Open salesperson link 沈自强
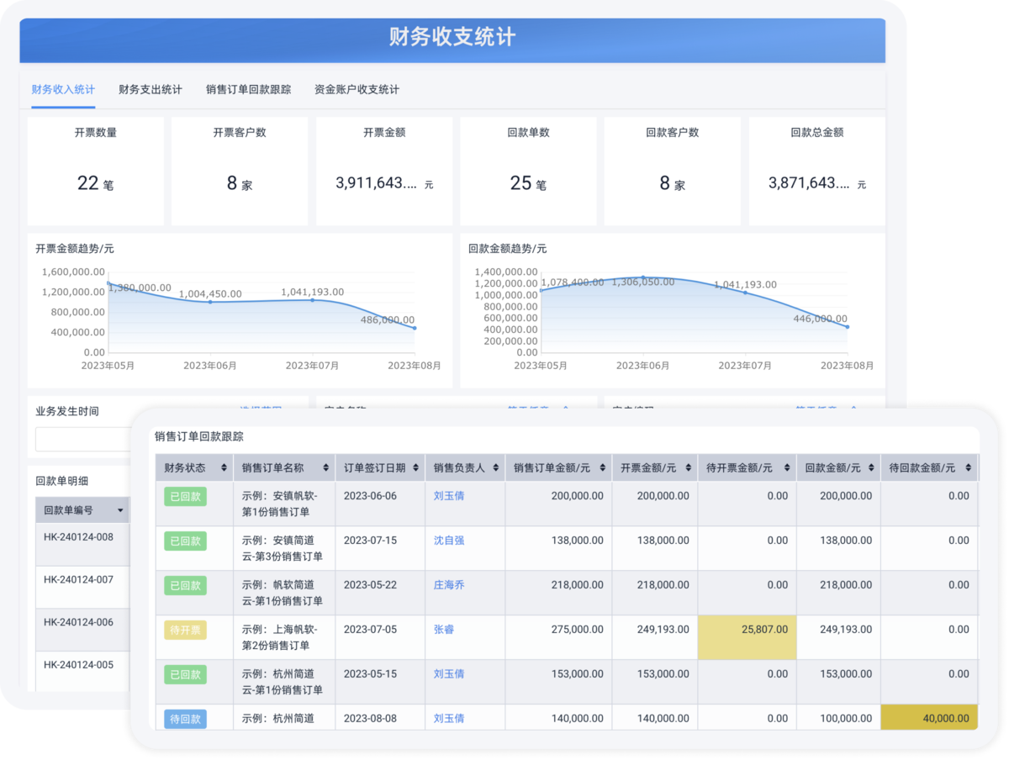The image size is (1009, 760). point(449,541)
